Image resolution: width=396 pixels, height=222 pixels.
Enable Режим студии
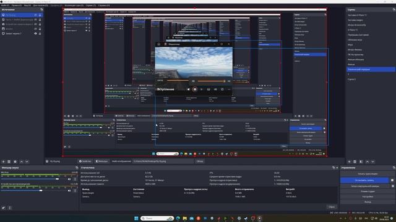368,192
